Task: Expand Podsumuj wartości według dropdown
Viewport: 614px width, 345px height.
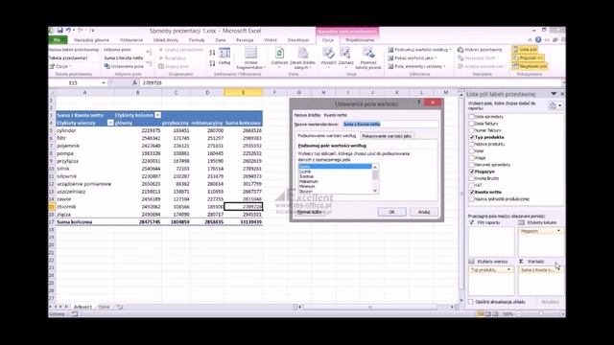Action: coord(419,50)
